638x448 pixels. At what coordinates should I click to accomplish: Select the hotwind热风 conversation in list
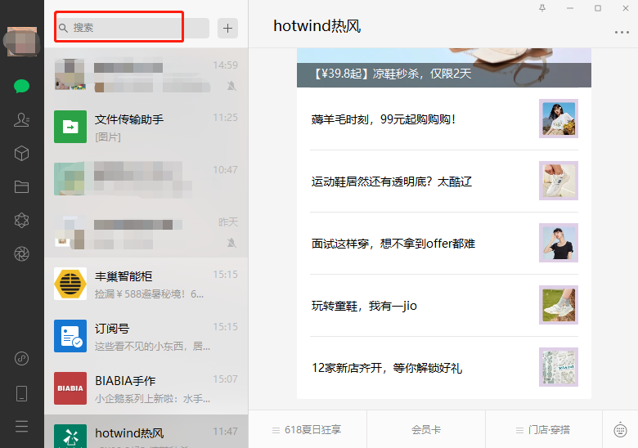tap(146, 432)
